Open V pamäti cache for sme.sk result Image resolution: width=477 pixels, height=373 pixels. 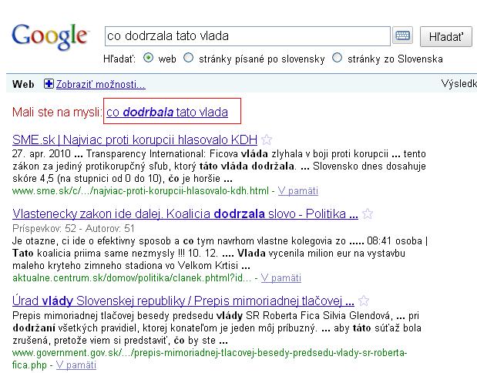pos(298,191)
